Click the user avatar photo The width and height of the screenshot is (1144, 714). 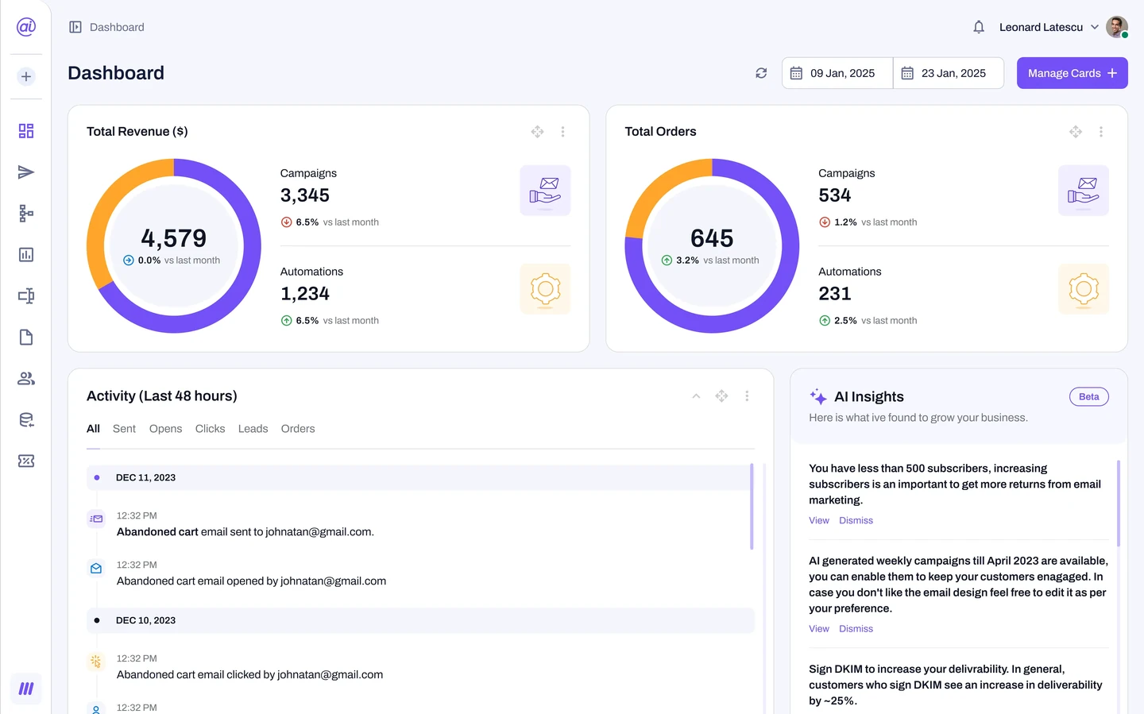tap(1117, 27)
